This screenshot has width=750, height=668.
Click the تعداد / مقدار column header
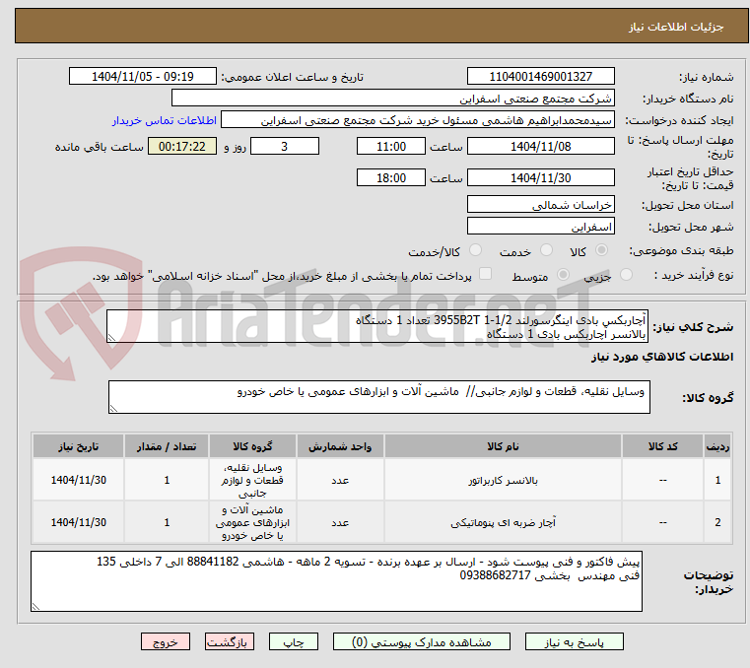[x=167, y=446]
